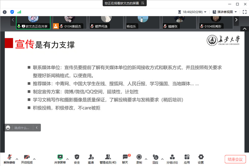Click the meeting info icon
The height and width of the screenshot is (166, 249).
point(5,12)
